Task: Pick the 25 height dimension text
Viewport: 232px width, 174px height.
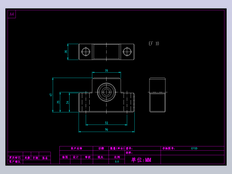Action: [x=58, y=102]
